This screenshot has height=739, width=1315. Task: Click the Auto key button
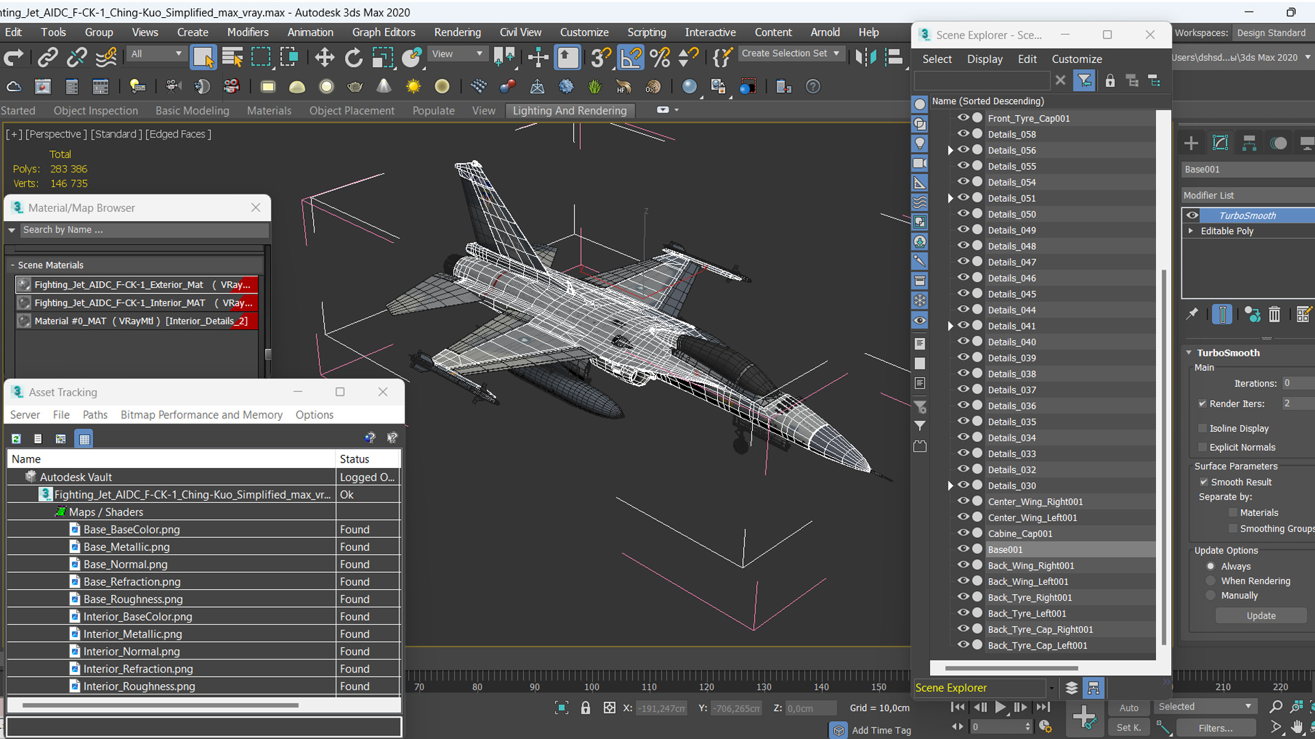(x=1129, y=708)
